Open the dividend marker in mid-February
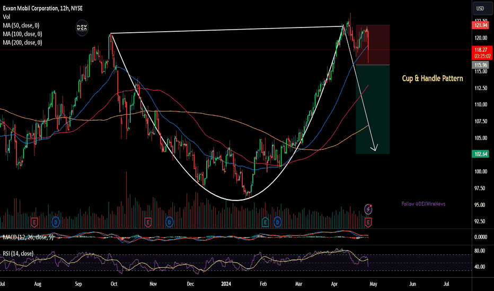This screenshot has width=494, height=291. 278,222
